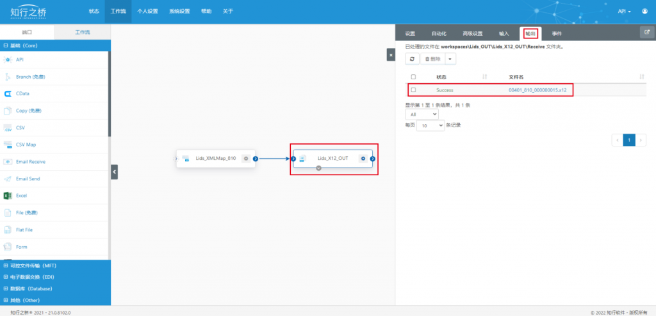
Task: Close the connector settings panel
Action: 391,55
